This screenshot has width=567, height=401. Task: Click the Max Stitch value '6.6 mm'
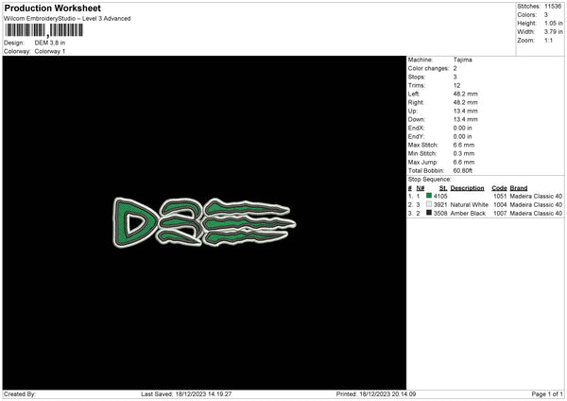click(464, 145)
